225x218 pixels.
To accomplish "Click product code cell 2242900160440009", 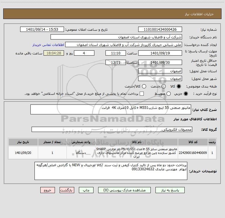I will coord(193,153).
